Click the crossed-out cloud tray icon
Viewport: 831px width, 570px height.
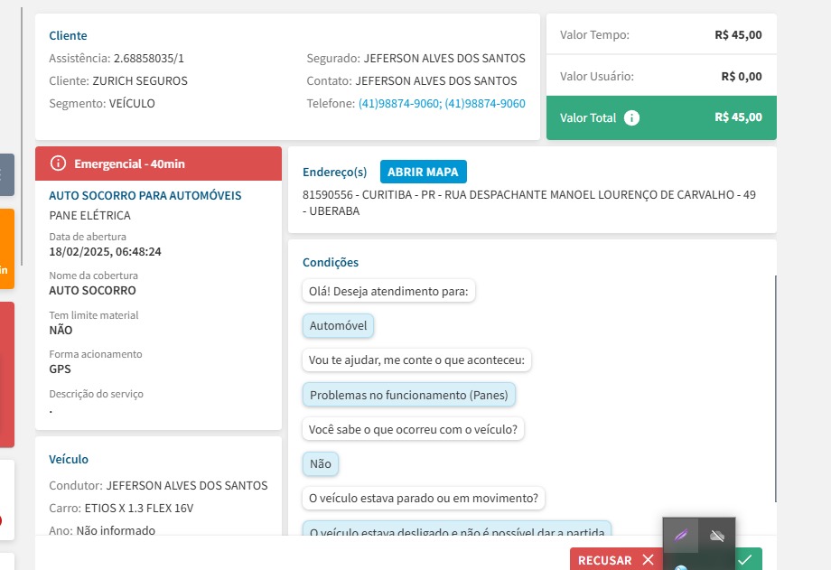(717, 536)
